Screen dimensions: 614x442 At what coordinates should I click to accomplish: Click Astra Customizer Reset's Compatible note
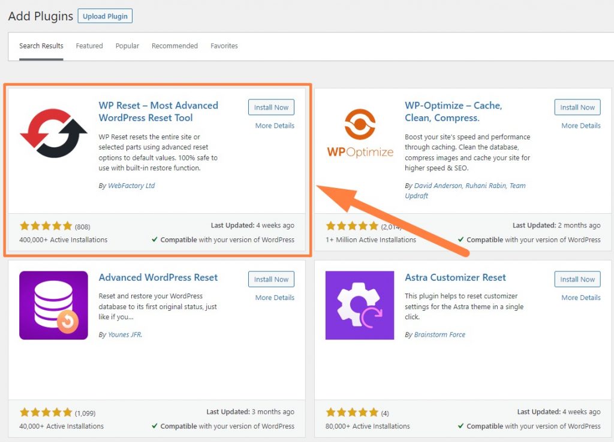[529, 426]
